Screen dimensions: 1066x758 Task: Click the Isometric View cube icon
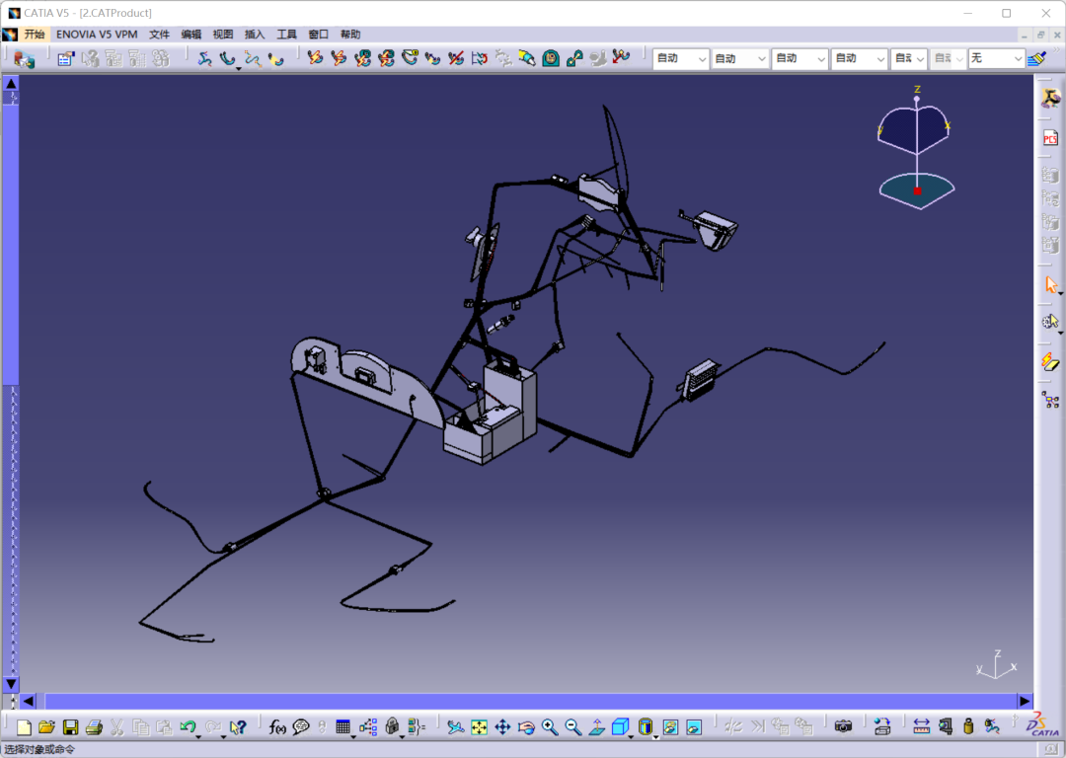point(620,727)
